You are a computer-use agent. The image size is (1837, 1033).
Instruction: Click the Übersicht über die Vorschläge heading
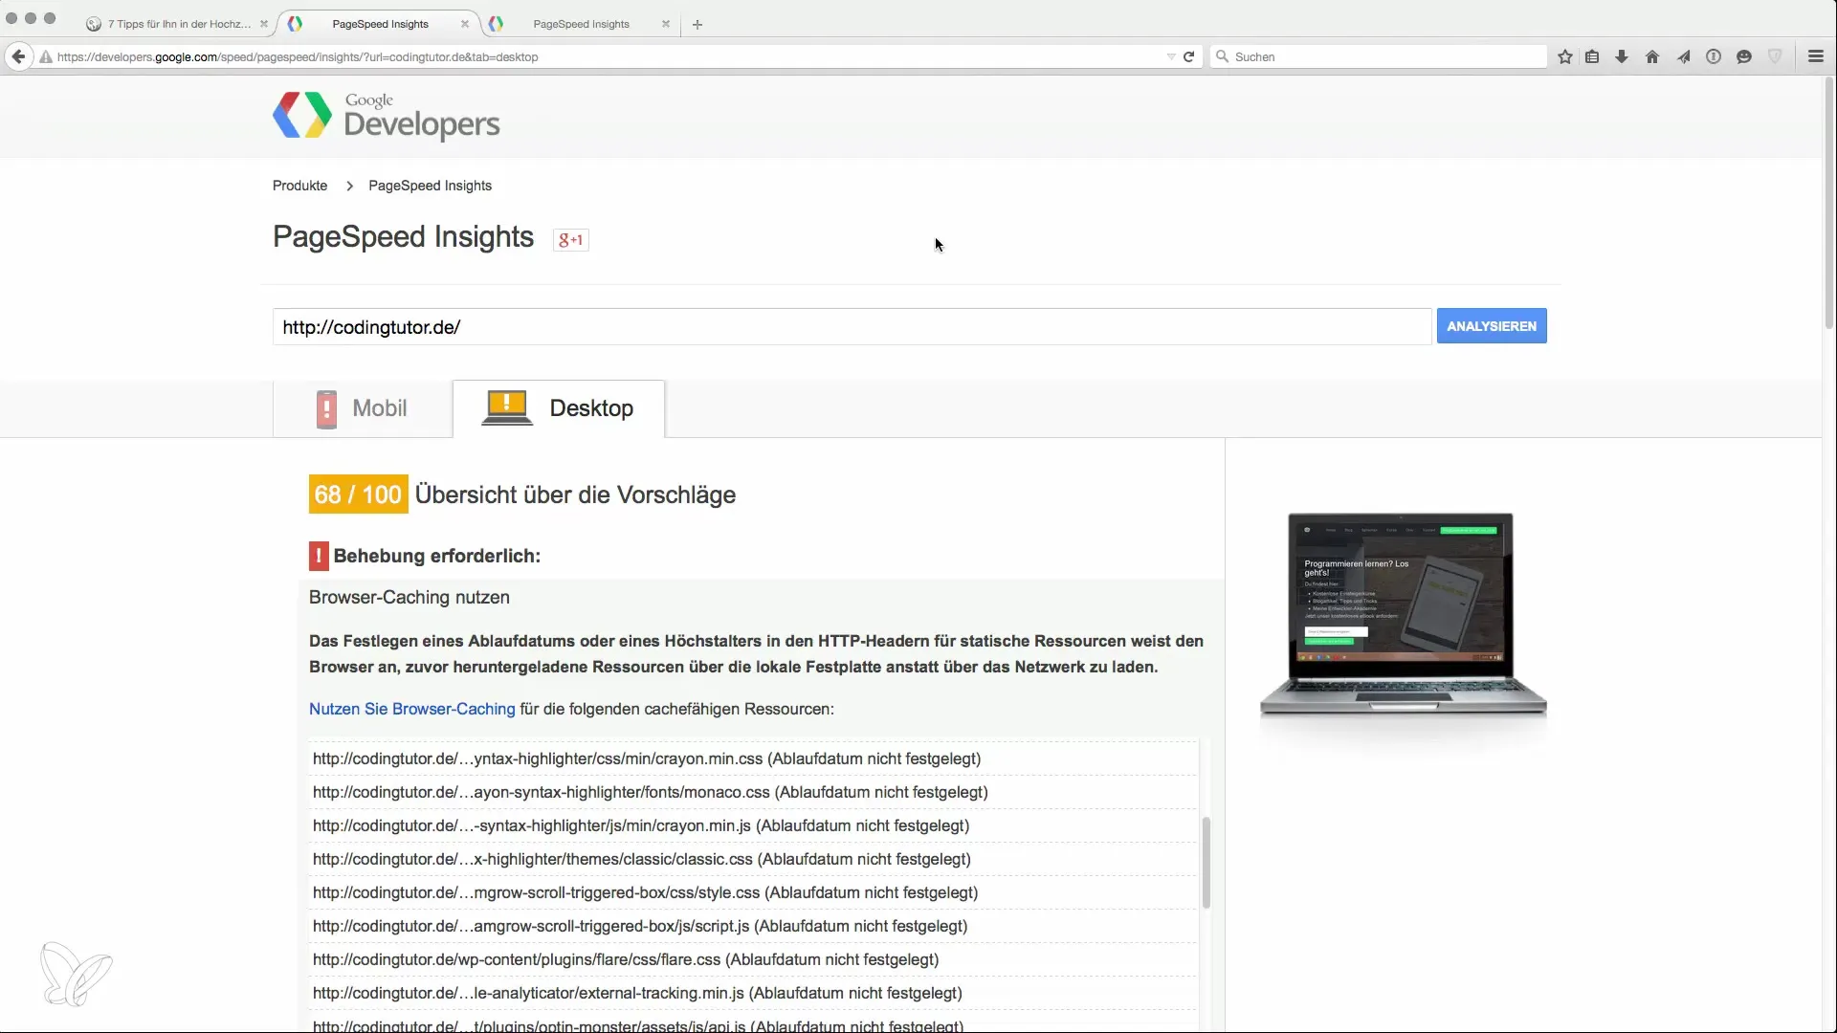click(575, 495)
